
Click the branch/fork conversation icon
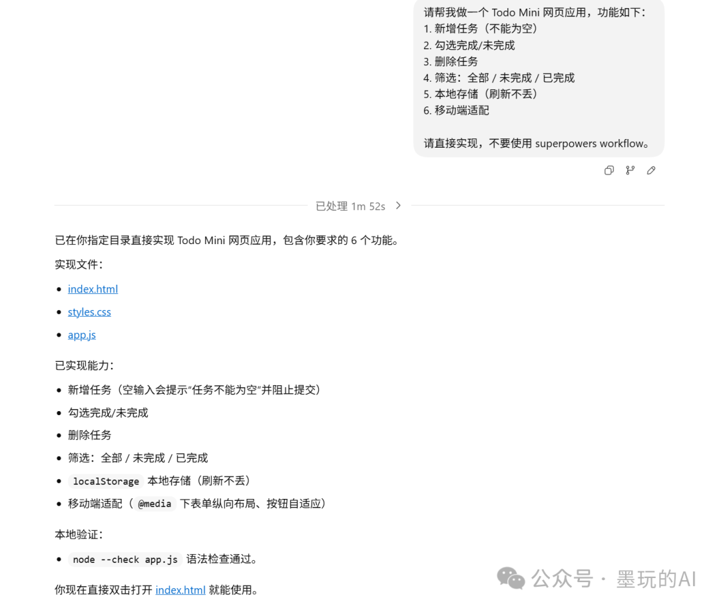click(630, 170)
